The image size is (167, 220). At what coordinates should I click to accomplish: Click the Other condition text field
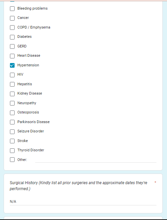(96, 160)
